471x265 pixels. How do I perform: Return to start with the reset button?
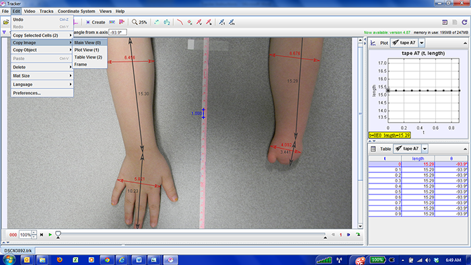(x=42, y=235)
